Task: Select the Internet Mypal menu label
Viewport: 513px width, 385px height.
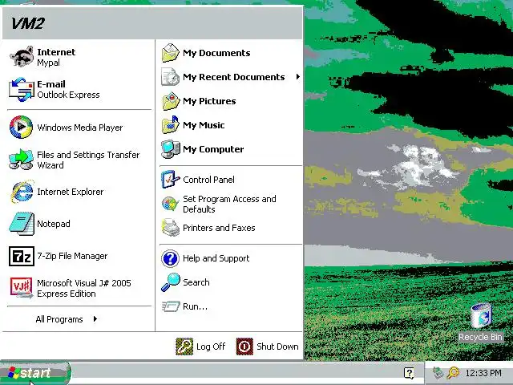Action: tap(56, 57)
